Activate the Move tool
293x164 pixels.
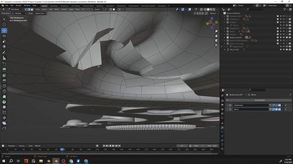coord(4,31)
